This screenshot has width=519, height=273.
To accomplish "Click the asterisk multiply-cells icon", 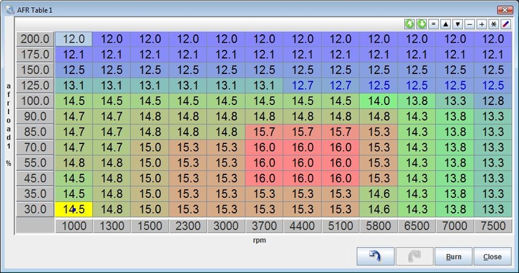I will (x=494, y=24).
